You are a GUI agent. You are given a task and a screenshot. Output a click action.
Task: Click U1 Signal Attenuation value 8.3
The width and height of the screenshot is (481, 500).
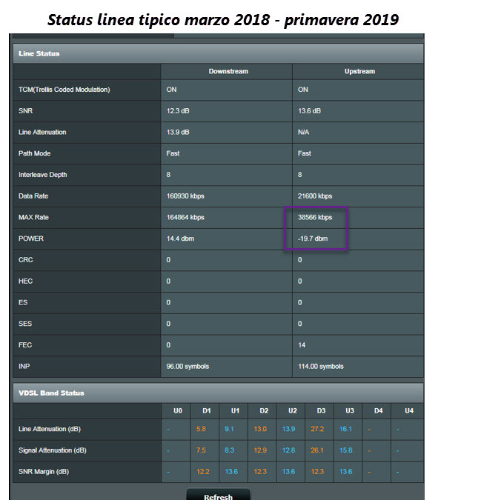[229, 450]
